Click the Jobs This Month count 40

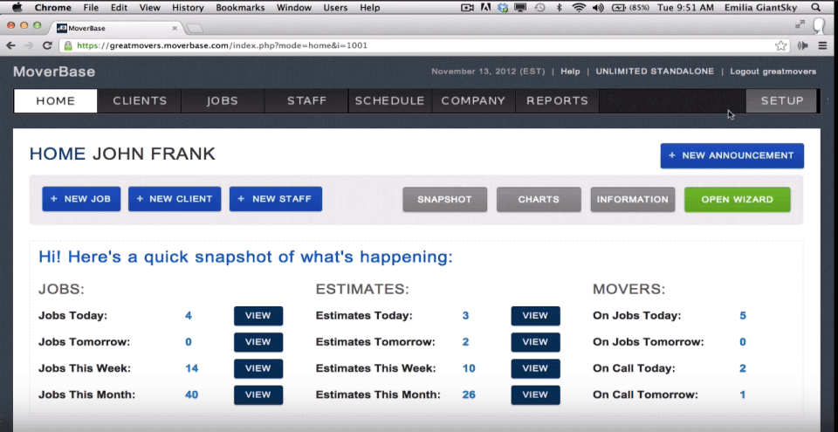(x=191, y=395)
